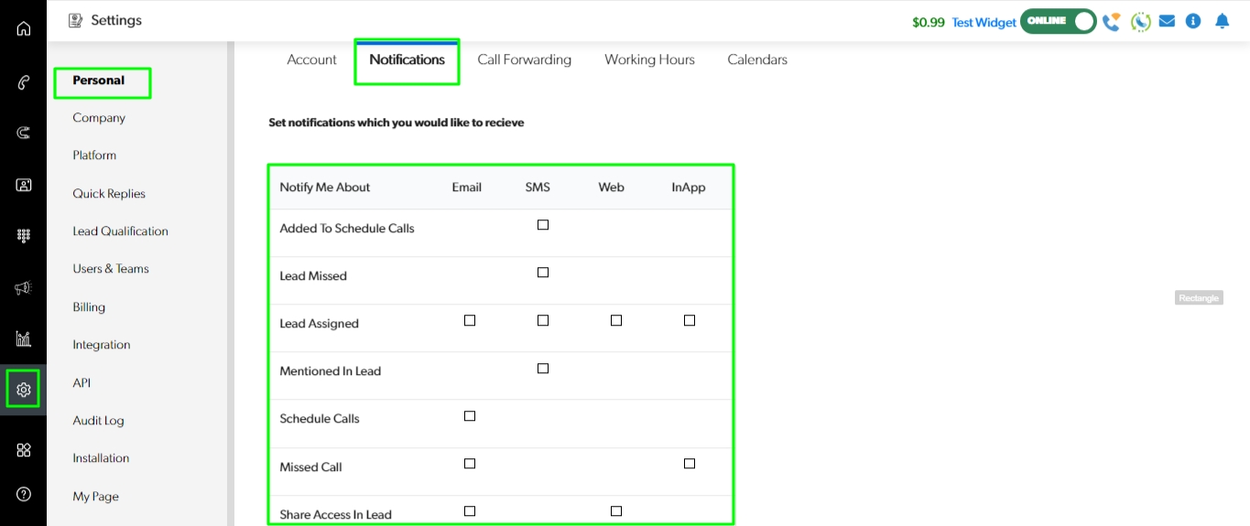
Task: Open the dial pad icon
Action: 24,236
